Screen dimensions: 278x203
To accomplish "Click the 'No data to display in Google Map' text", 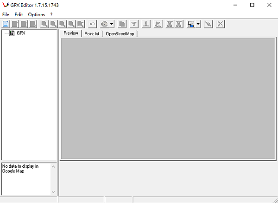I will [20, 169].
